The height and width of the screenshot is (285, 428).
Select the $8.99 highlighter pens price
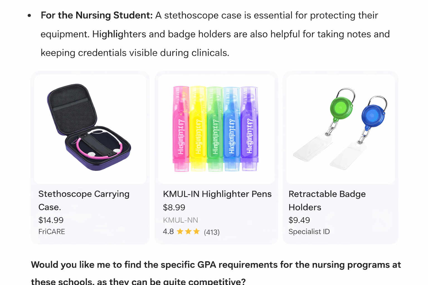coord(174,207)
